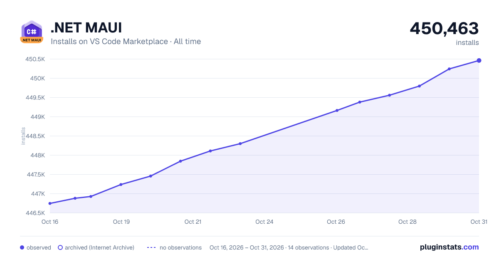Click the "Oct 28" x-axis label
The image size is (499, 262).
(408, 222)
